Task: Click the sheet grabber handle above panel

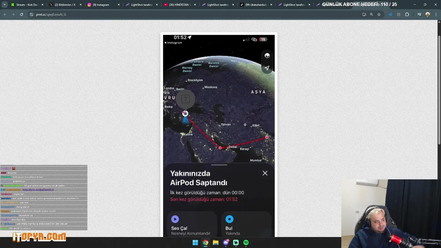Action: point(219,165)
